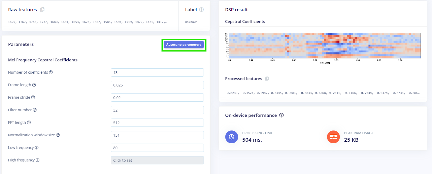Screen dimensions: 432x174
Task: Copy processed features with copy icon
Action: tap(267, 79)
